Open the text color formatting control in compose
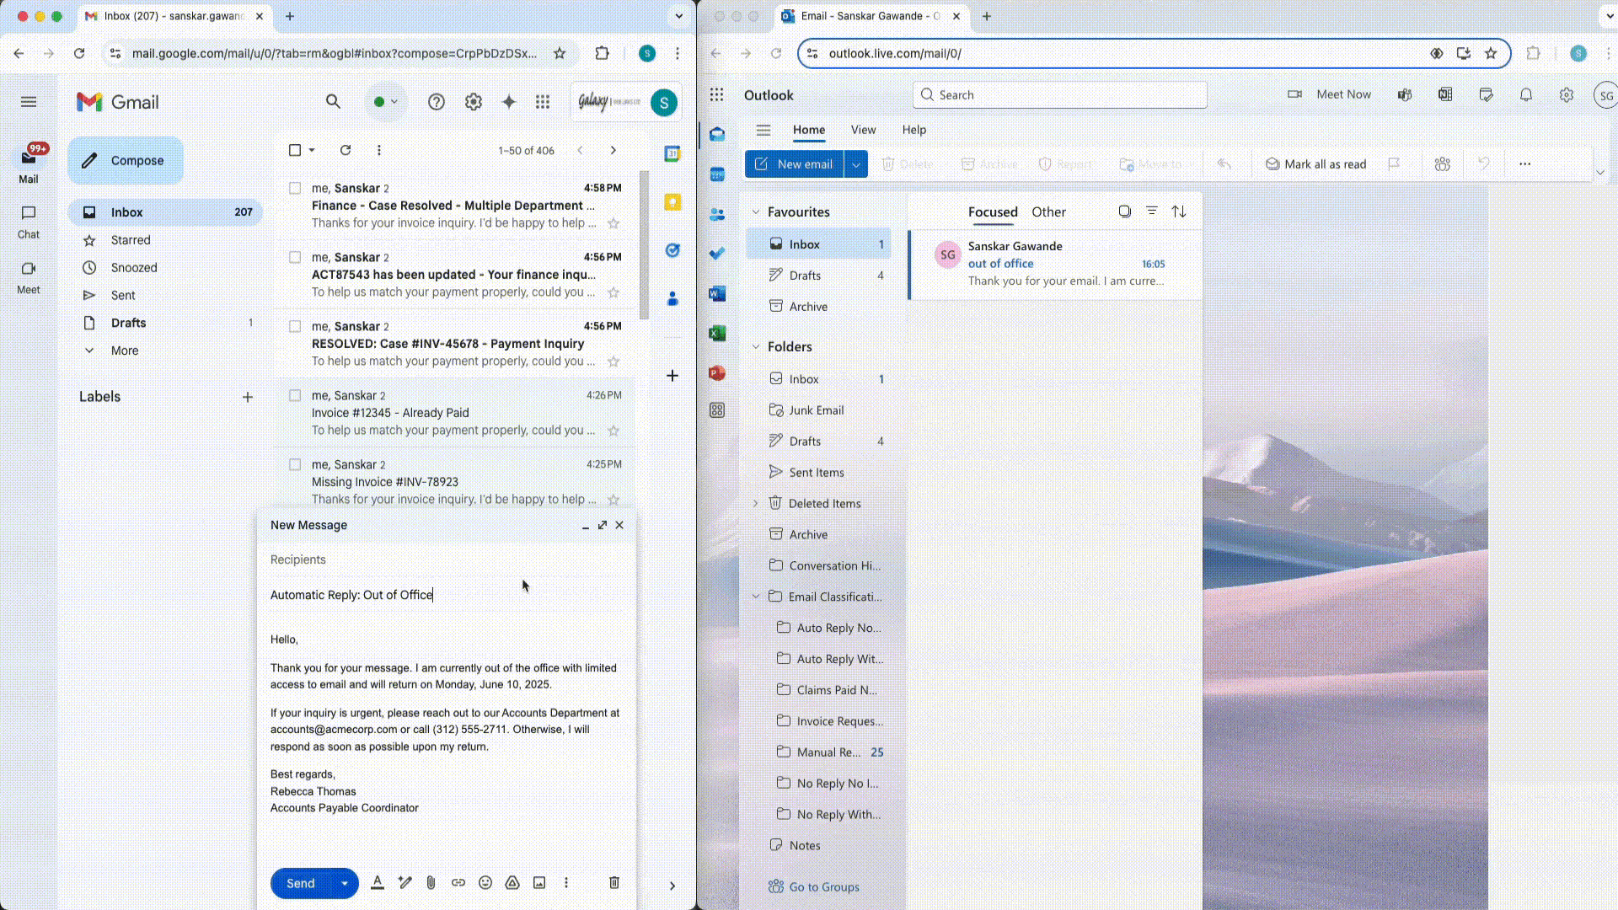The image size is (1618, 910). pos(378,882)
